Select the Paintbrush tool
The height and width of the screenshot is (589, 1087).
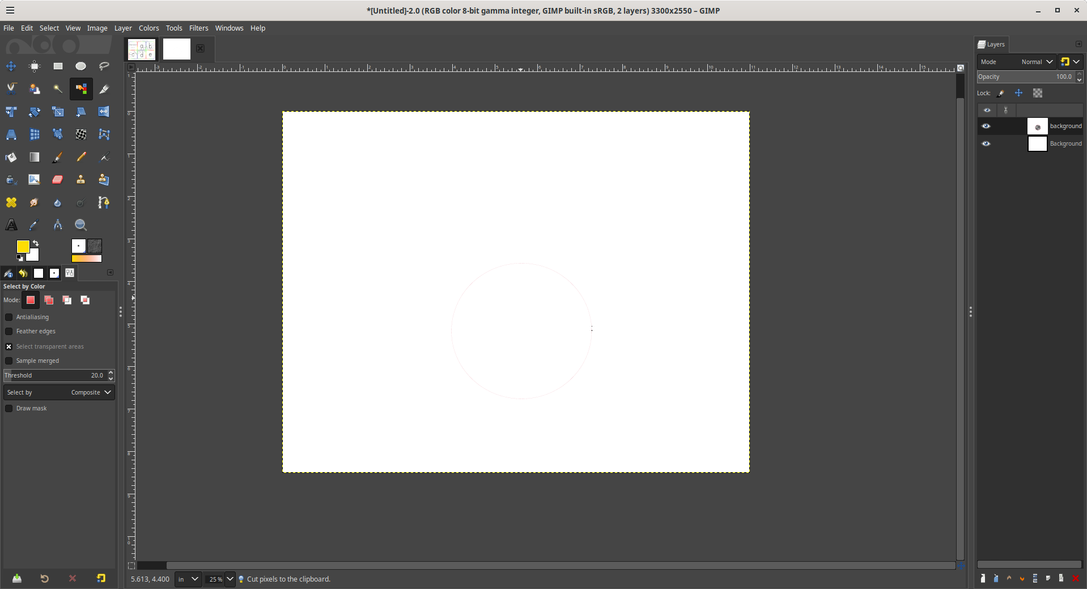58,157
